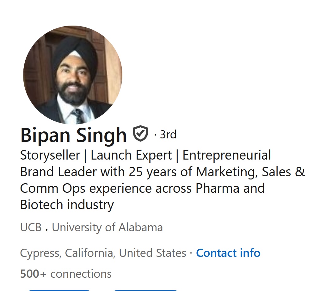View the 500+ connections list
Image resolution: width=326 pixels, height=291 pixels.
tap(66, 274)
